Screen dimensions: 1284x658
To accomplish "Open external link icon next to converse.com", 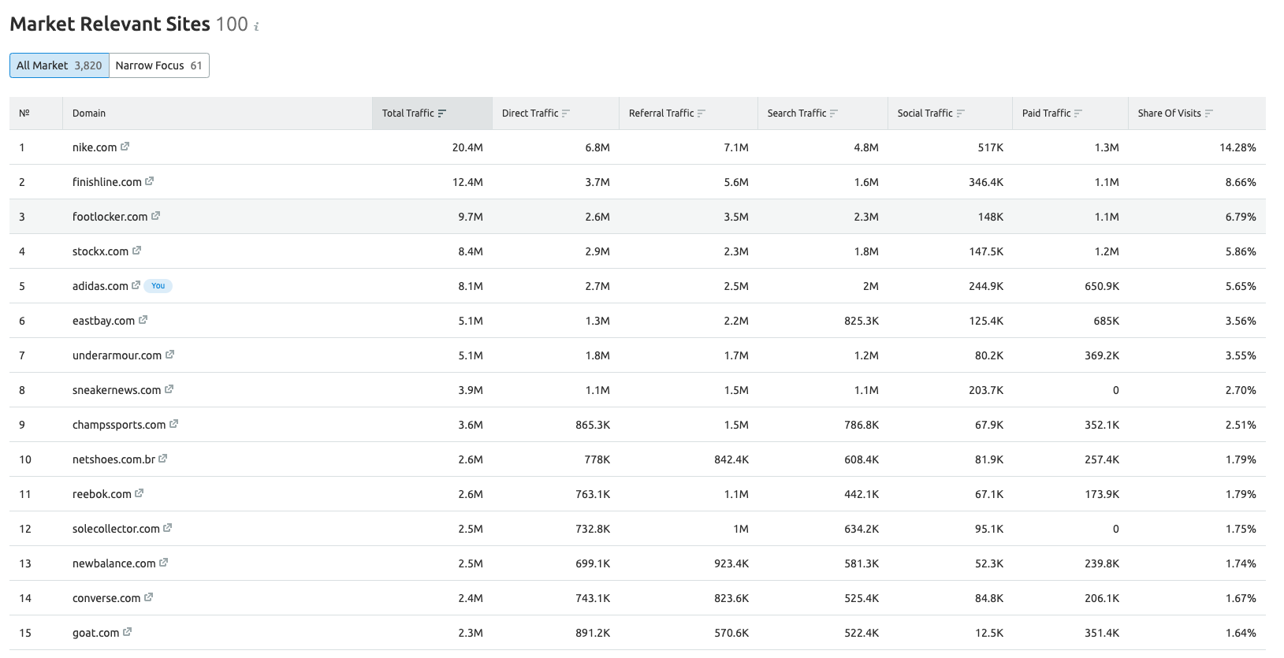I will click(x=148, y=597).
